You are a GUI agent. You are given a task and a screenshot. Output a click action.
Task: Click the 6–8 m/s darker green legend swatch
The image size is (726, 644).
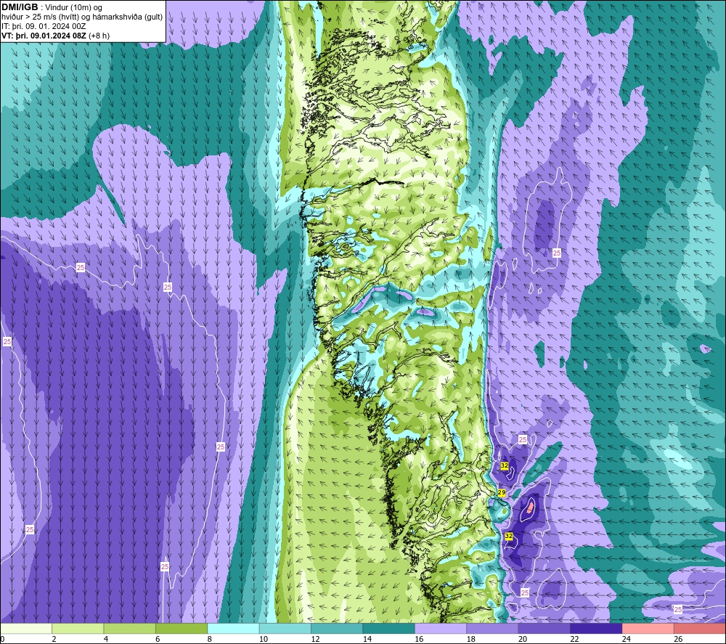(181, 628)
